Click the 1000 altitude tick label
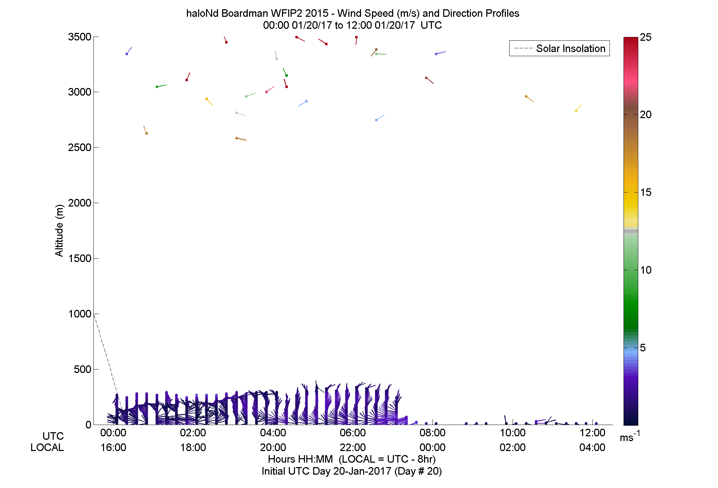 [80, 314]
